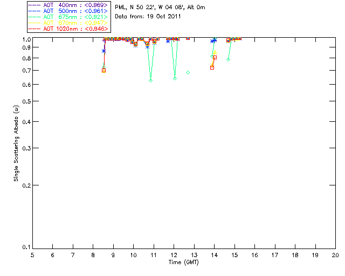The width and height of the screenshot is (345, 276).
Task: Select legend text 'AOT 675nm : <0.921>'
Action: [75, 17]
